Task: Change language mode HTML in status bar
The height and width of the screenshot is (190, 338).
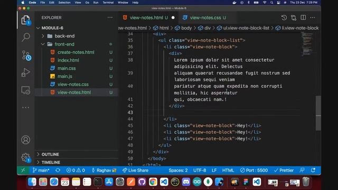Action: (x=228, y=170)
